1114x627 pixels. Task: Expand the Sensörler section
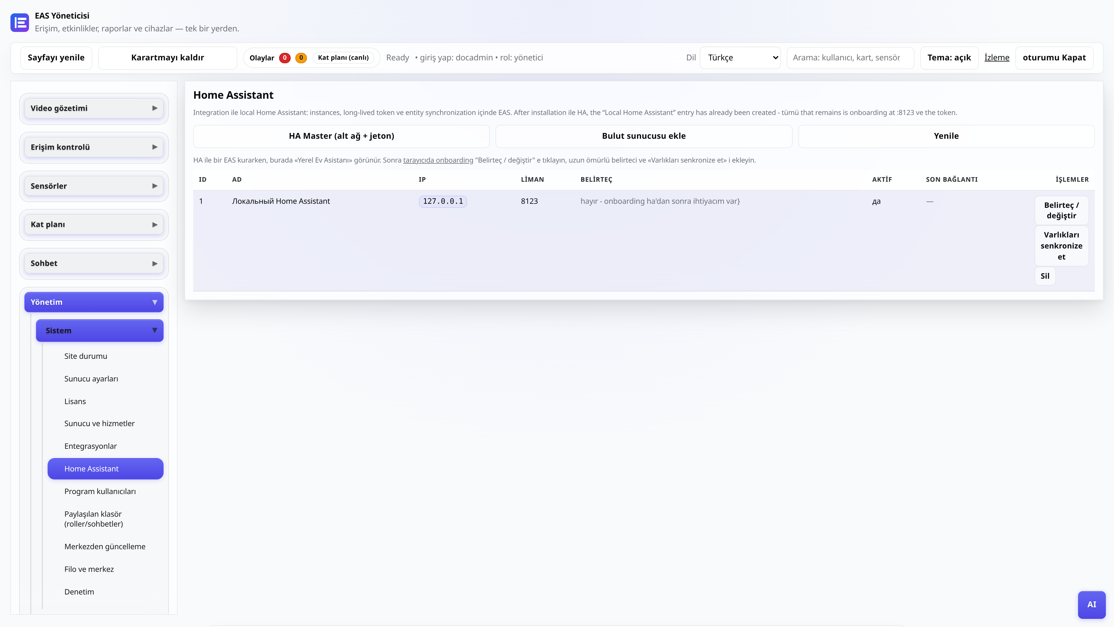click(x=94, y=186)
